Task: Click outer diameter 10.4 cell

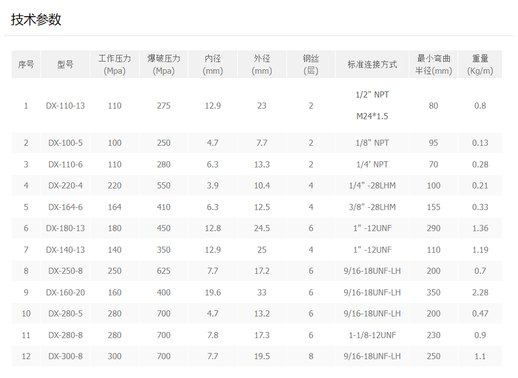Action: pos(262,185)
